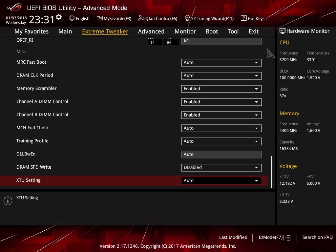
Task: Switch to the Main tab
Action: pos(65,31)
